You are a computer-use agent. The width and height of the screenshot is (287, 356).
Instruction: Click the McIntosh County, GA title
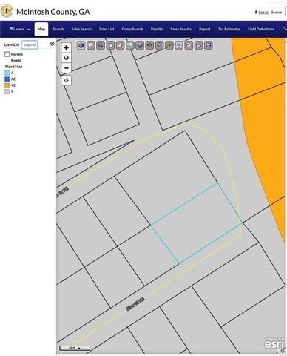(x=53, y=12)
